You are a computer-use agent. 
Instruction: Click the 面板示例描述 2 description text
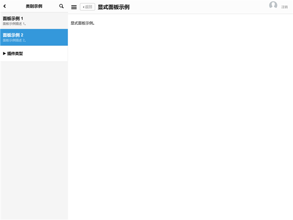coord(14,40)
